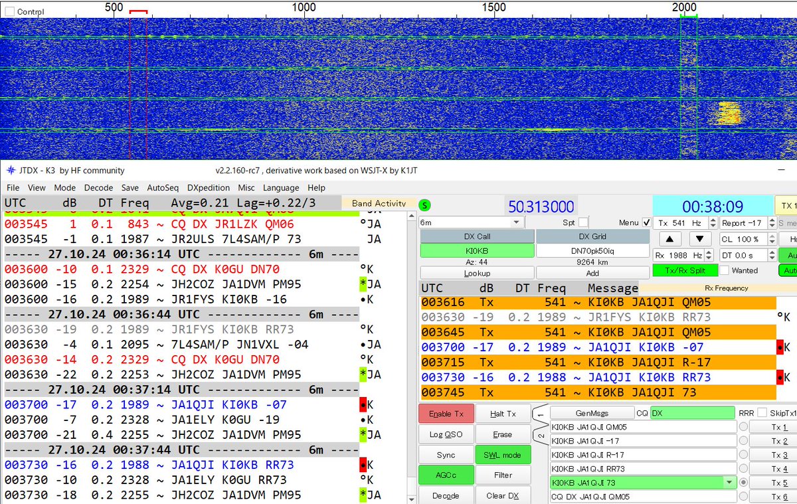Switch to message tab 2
The width and height of the screenshot is (797, 504).
click(x=541, y=436)
